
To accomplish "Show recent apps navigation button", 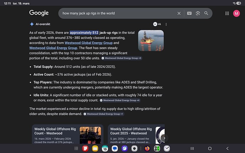I will (x=192, y=148).
